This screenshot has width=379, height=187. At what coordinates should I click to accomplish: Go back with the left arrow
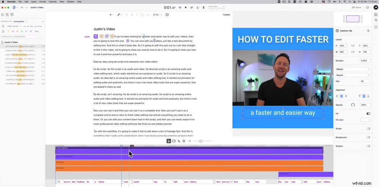click(x=22, y=8)
